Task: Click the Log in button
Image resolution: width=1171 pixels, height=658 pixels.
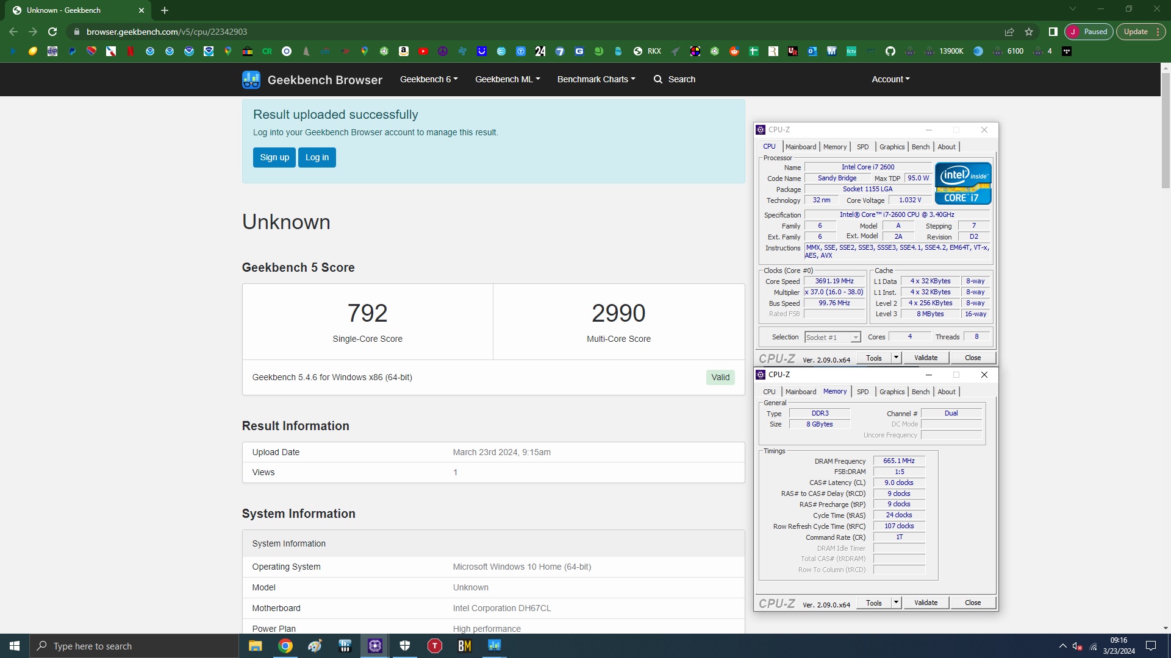Action: coord(317,157)
